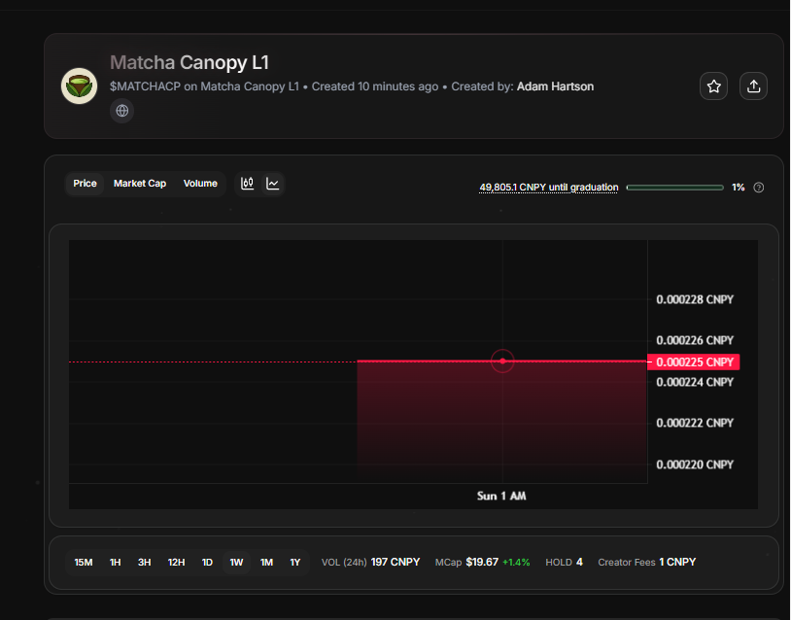The image size is (791, 620).
Task: Favorite the token with the star icon
Action: (713, 86)
